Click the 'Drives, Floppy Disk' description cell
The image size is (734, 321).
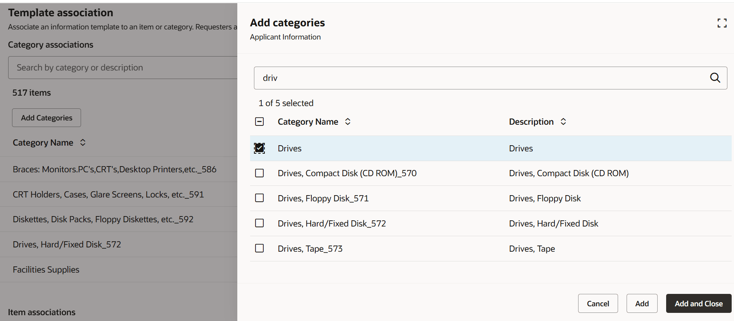(x=544, y=198)
